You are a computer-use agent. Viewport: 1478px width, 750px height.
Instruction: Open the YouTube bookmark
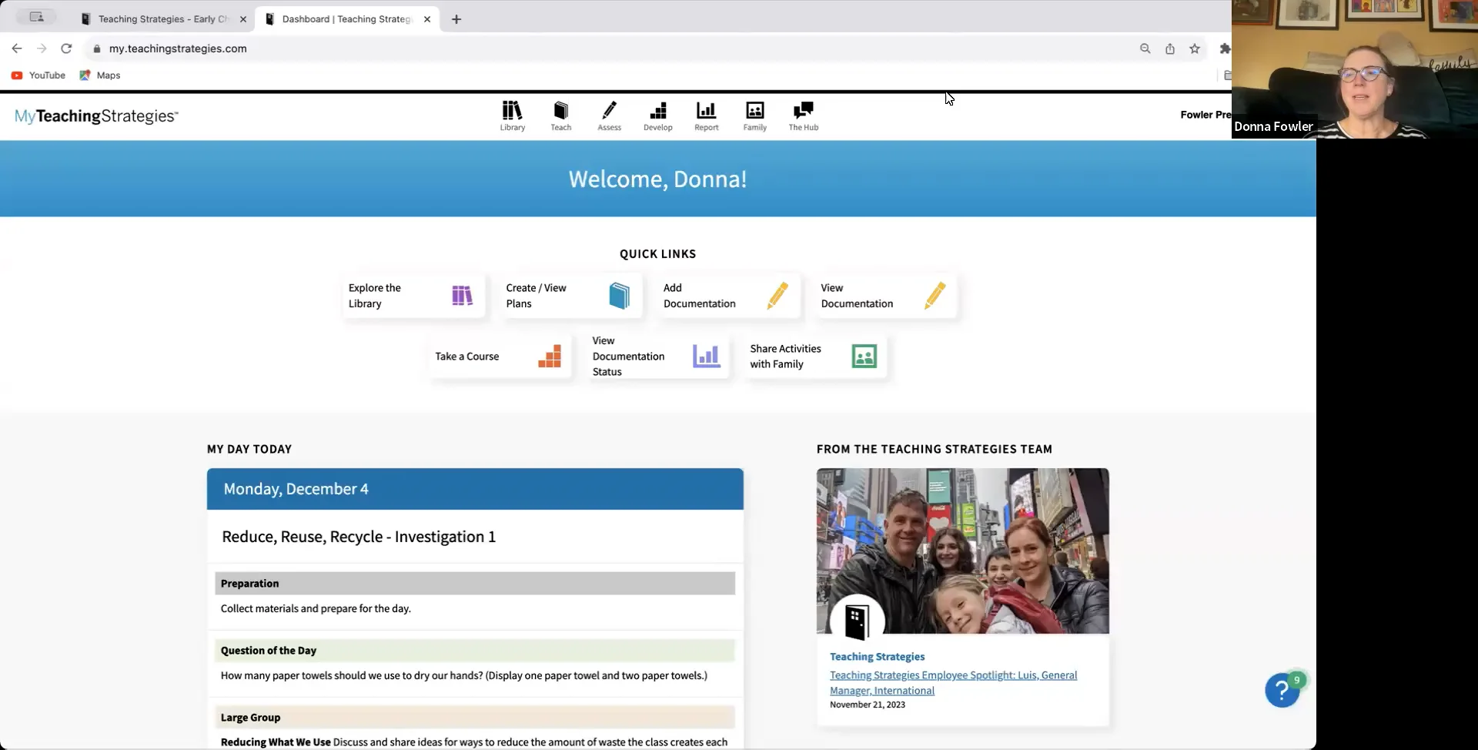[x=38, y=75]
